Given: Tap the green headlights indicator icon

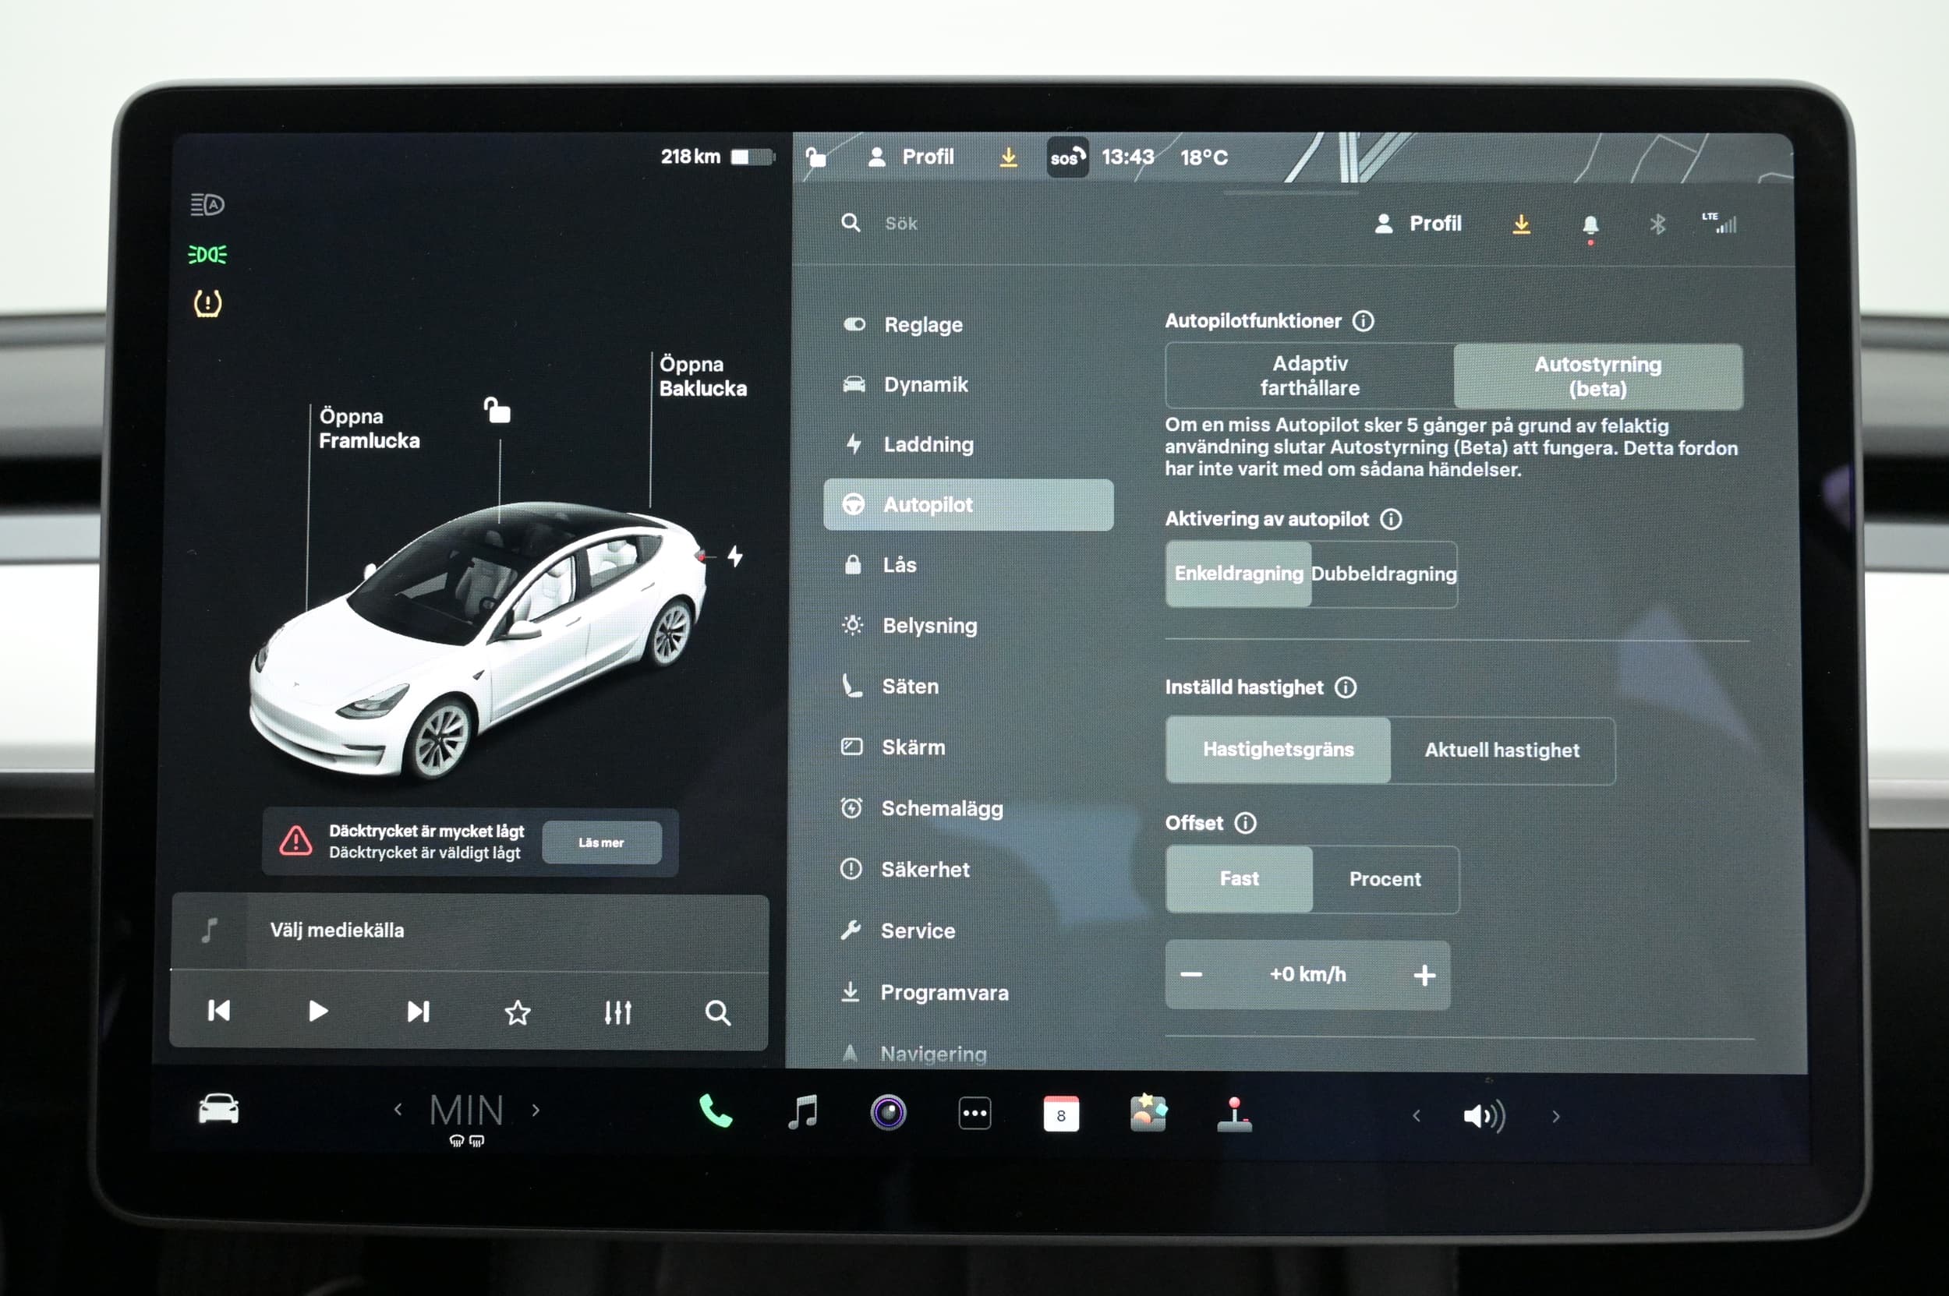Looking at the screenshot, I should [x=207, y=255].
